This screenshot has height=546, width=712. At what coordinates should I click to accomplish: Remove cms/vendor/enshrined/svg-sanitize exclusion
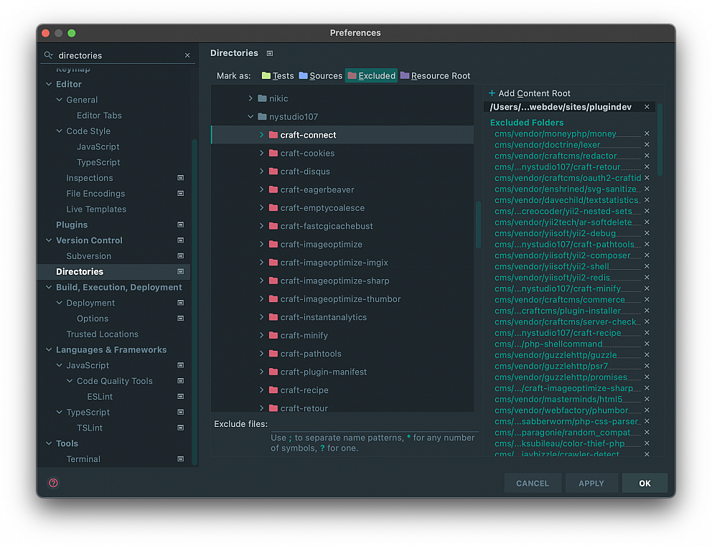click(x=647, y=189)
